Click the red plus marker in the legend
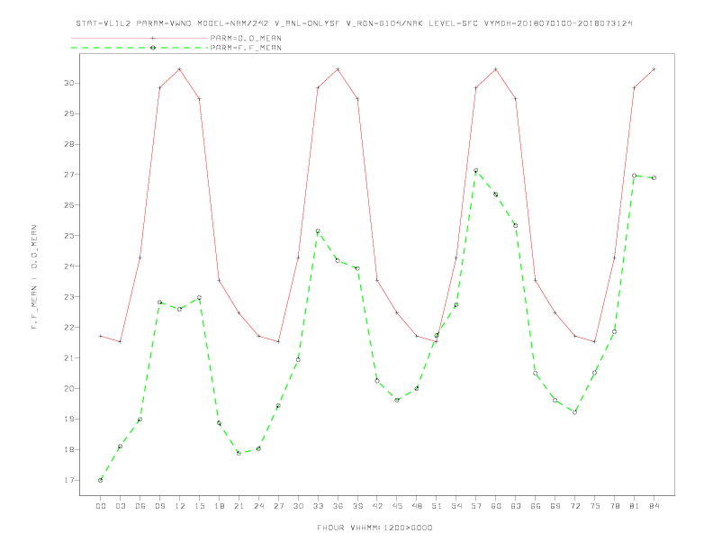This screenshot has height=551, width=713. pyautogui.click(x=153, y=38)
